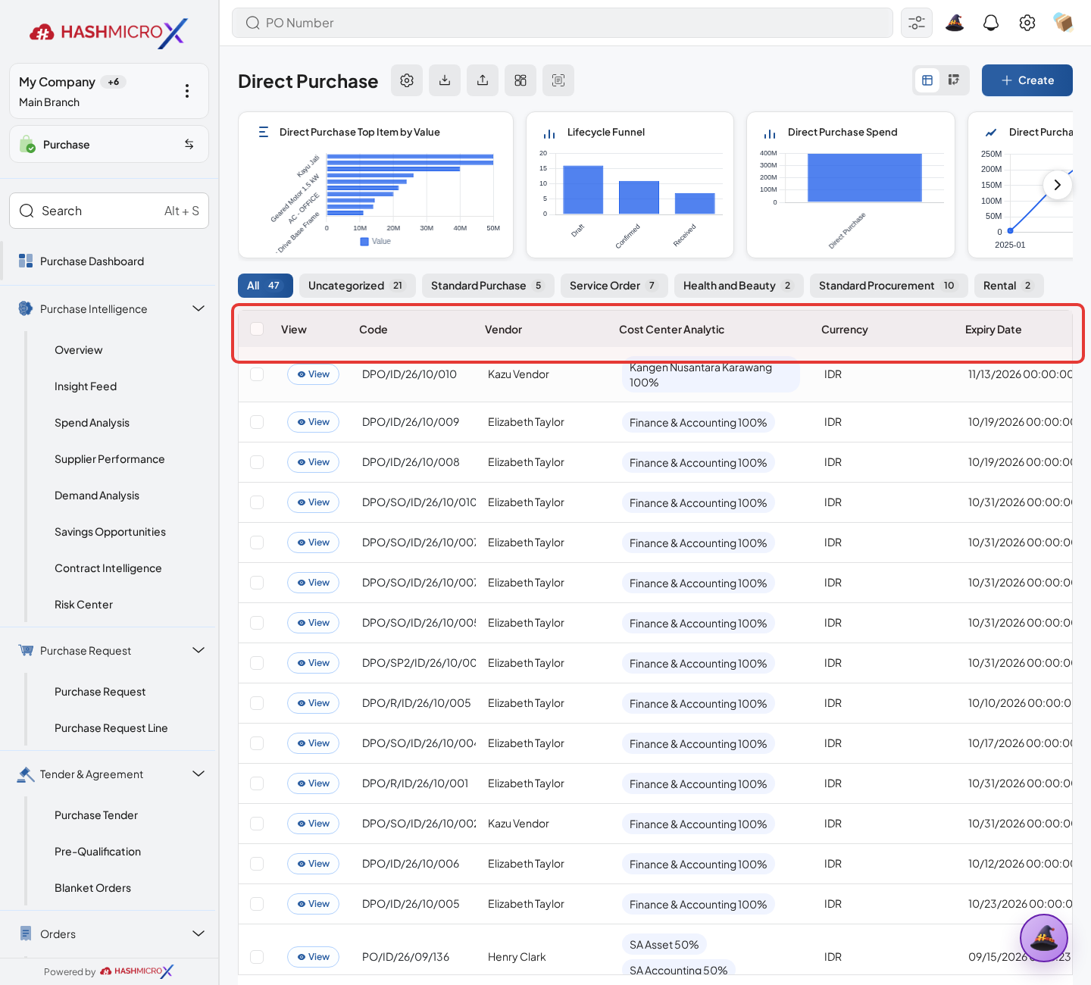This screenshot has width=1091, height=985.
Task: Click the Orders document icon
Action: tap(26, 933)
